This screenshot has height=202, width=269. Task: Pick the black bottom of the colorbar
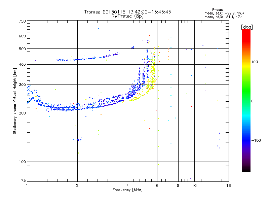click(x=246, y=170)
